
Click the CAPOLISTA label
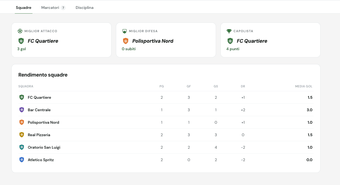click(243, 31)
